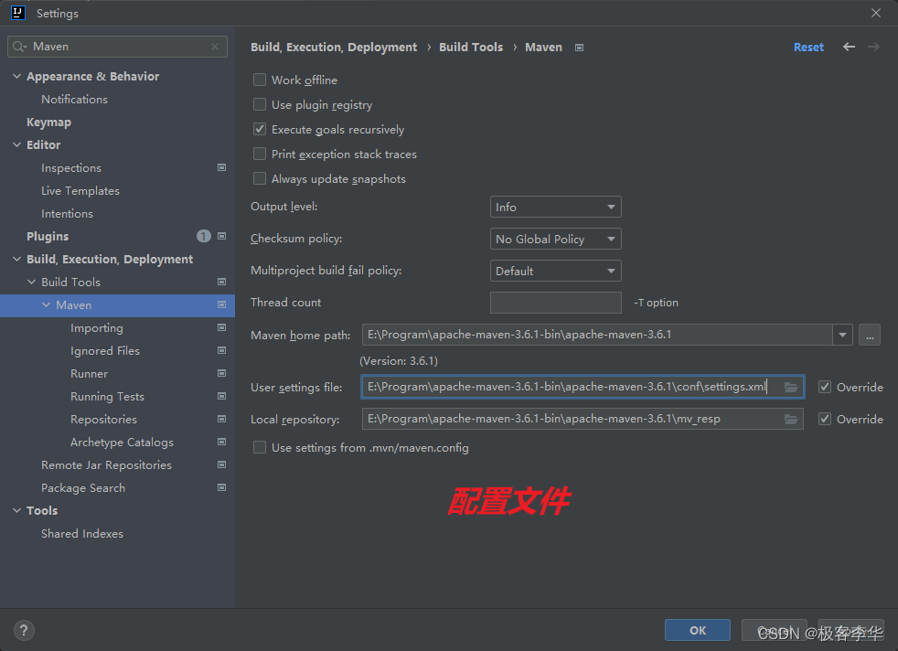The width and height of the screenshot is (898, 651).
Task: Enable Print exception stack traces
Action: coord(260,154)
